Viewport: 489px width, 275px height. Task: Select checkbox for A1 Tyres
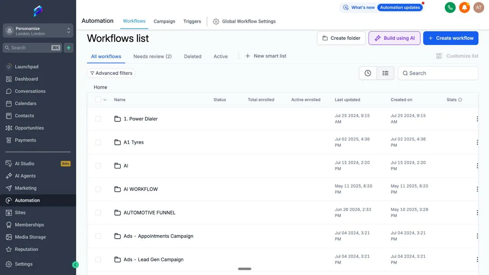[98, 142]
